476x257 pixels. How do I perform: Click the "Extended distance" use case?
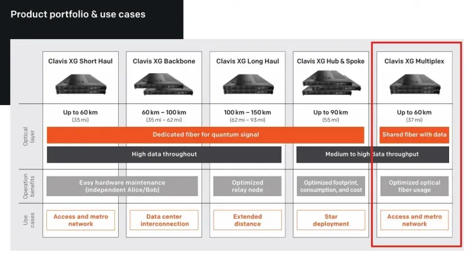(248, 220)
